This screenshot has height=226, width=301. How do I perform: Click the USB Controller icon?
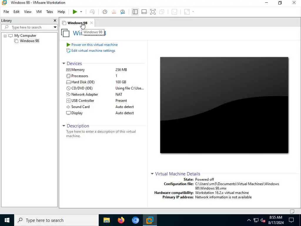coord(68,101)
